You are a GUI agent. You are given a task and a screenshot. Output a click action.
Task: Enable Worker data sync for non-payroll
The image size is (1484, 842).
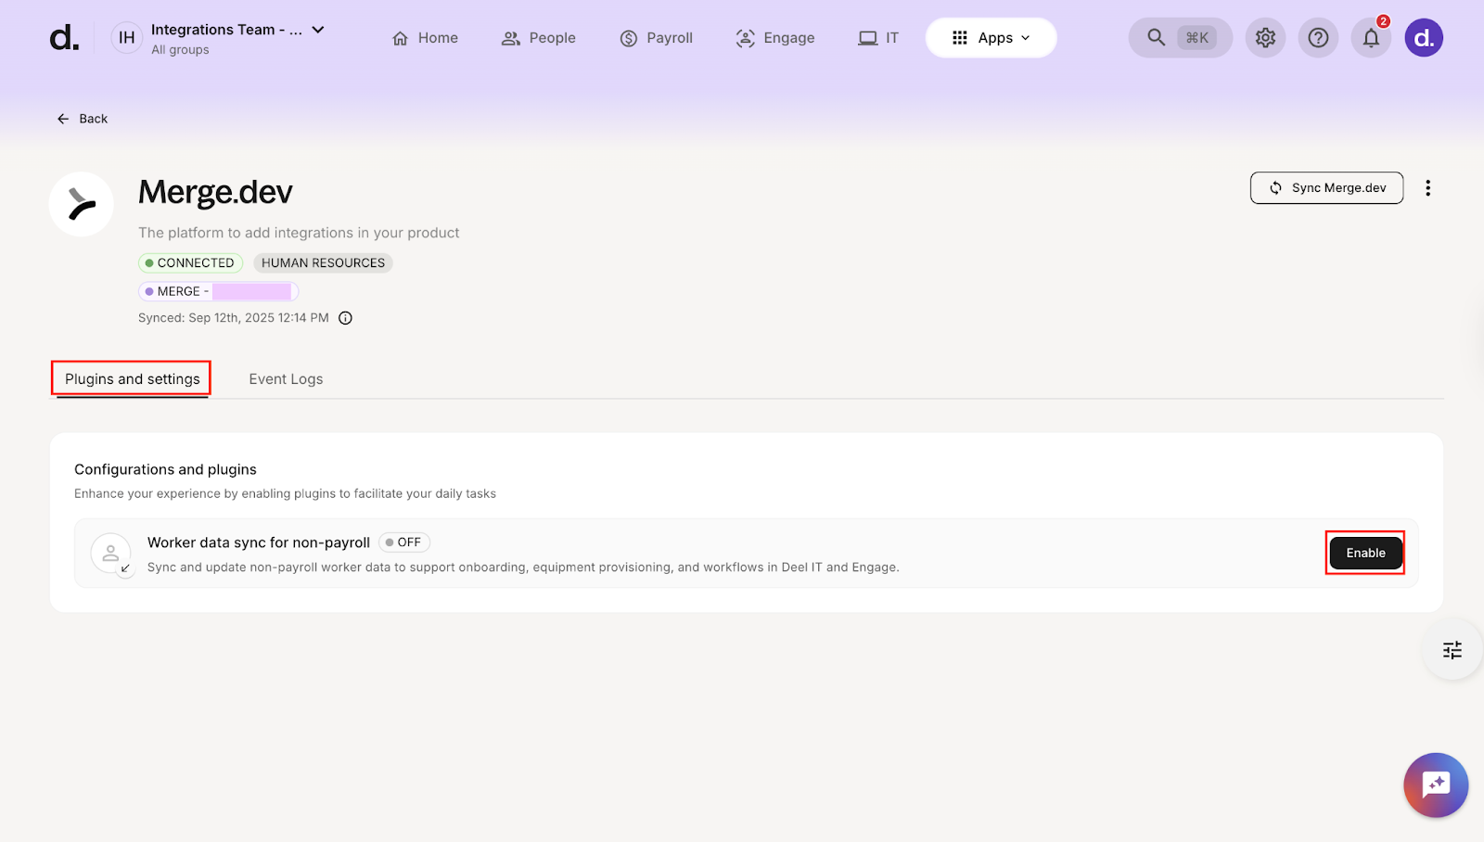pyautogui.click(x=1365, y=553)
